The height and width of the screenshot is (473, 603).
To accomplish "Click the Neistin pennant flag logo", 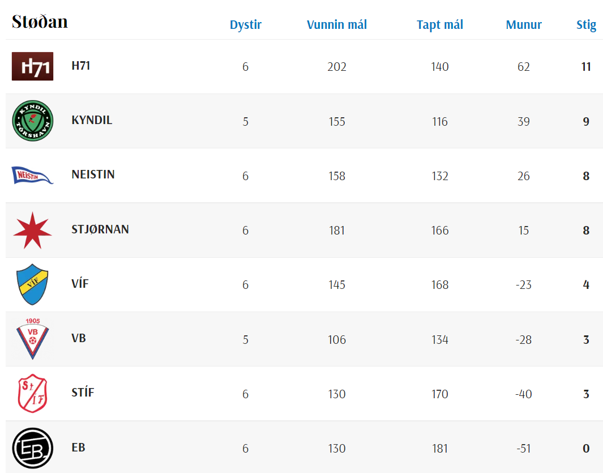I will point(32,175).
